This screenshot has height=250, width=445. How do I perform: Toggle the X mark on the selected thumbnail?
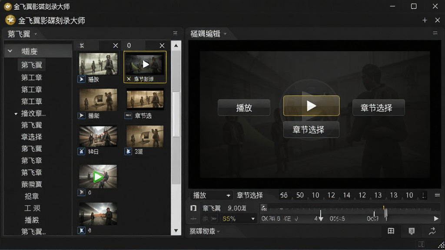click(129, 79)
